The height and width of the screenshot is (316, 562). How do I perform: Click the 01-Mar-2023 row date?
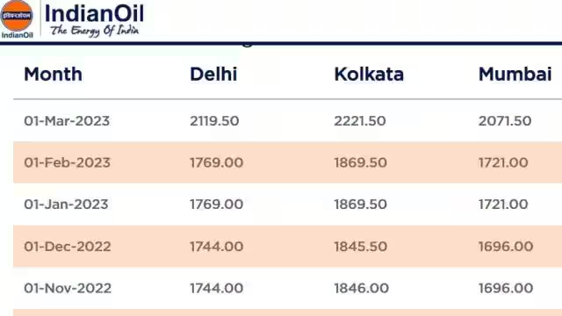[67, 121]
